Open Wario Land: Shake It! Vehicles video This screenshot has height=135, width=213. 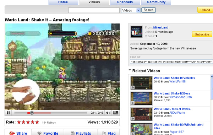[x=174, y=78]
